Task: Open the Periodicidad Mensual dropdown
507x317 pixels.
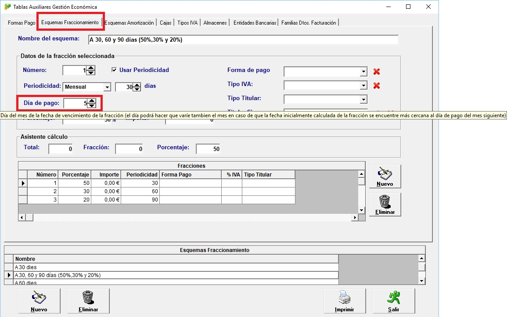Action: click(107, 87)
